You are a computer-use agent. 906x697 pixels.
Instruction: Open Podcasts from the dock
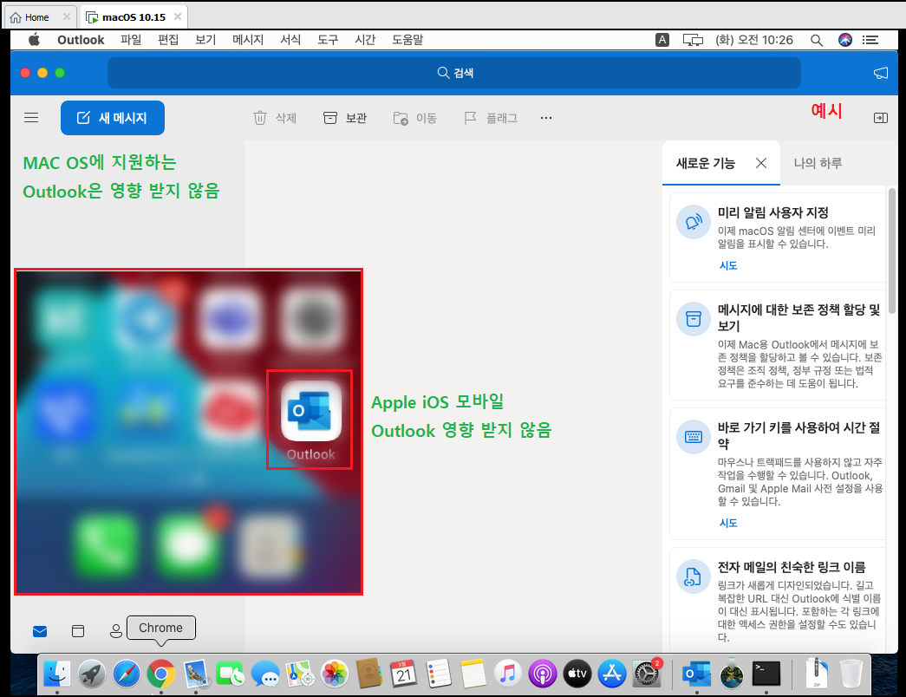point(543,674)
